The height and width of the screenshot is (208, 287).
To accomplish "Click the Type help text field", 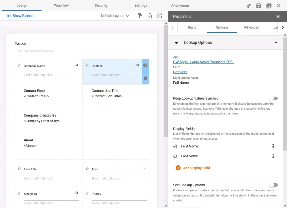I will 119,178.
